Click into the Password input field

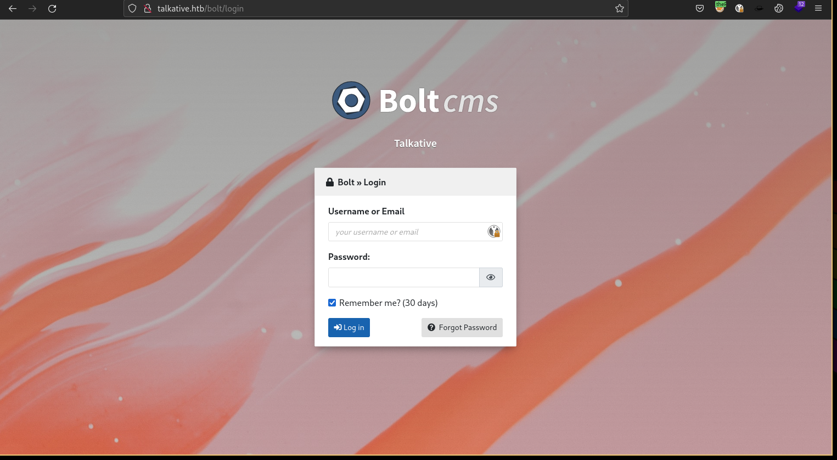click(x=403, y=277)
